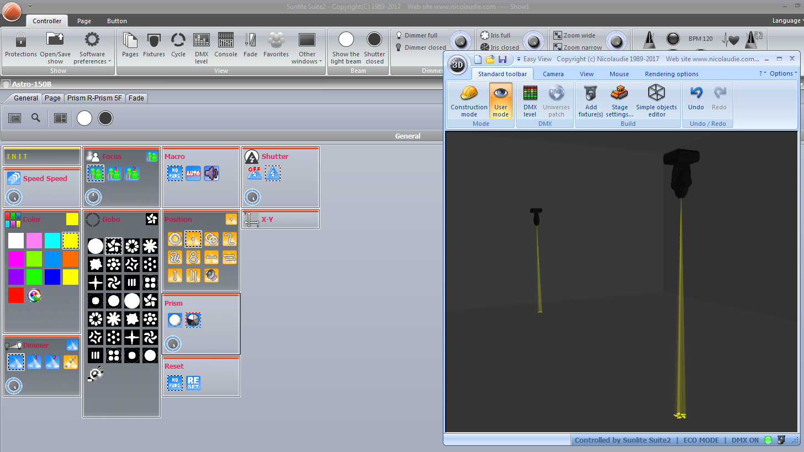Open the Rendering options tab

[x=671, y=74]
